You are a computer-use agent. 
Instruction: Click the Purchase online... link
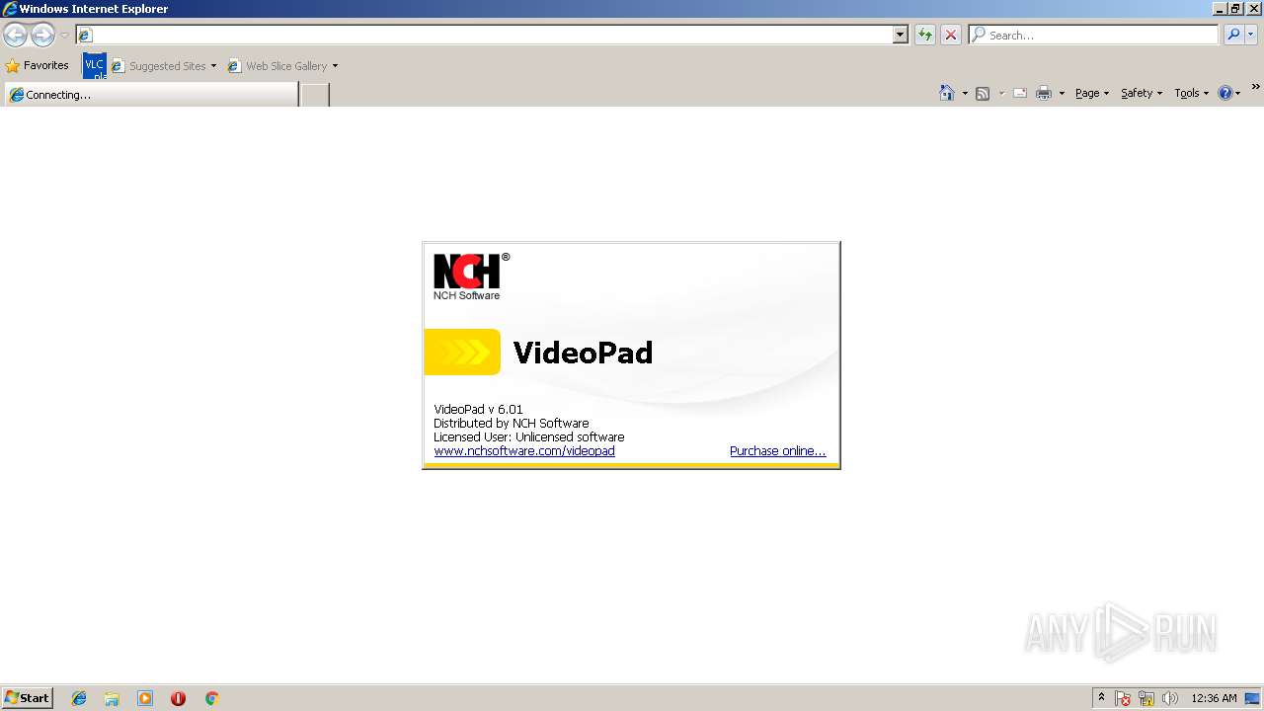tap(777, 451)
